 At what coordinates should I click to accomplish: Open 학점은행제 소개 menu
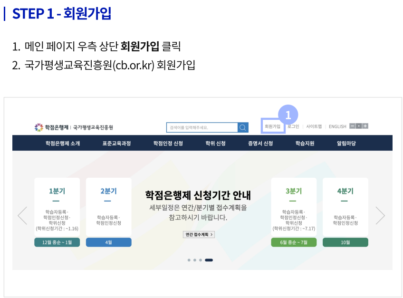point(62,143)
